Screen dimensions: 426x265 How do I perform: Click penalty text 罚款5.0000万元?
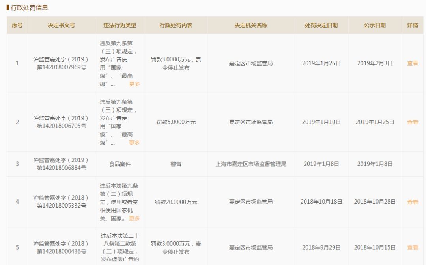pos(176,122)
